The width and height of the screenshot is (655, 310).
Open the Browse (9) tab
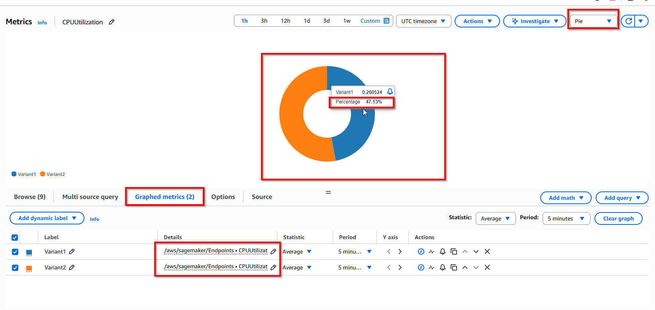(x=30, y=197)
